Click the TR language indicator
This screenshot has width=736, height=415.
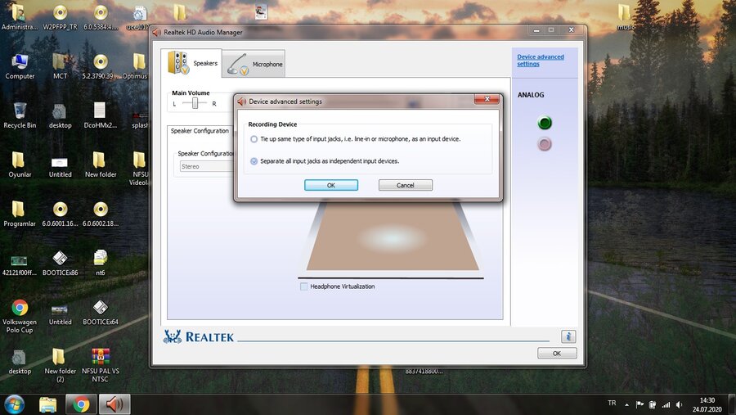click(x=612, y=404)
